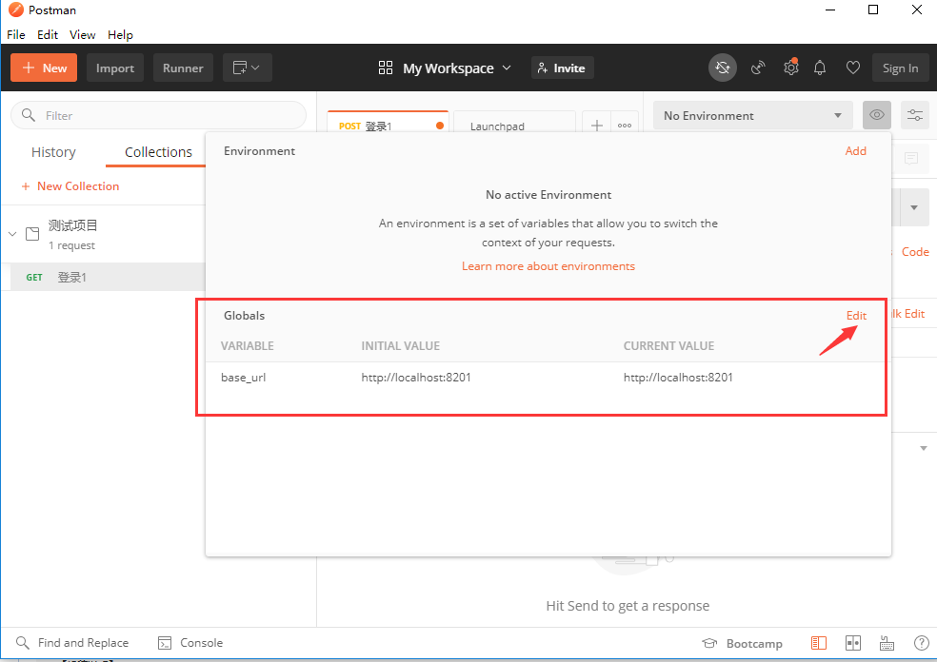937x662 pixels.
Task: Click Add in the Environment section
Action: click(855, 151)
